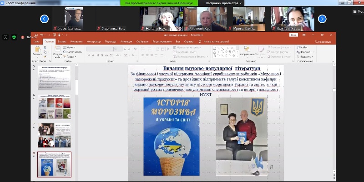Select slide 7 thumbnail with group photos
Image resolution: width=364 pixels, height=182 pixels.
pos(54,135)
